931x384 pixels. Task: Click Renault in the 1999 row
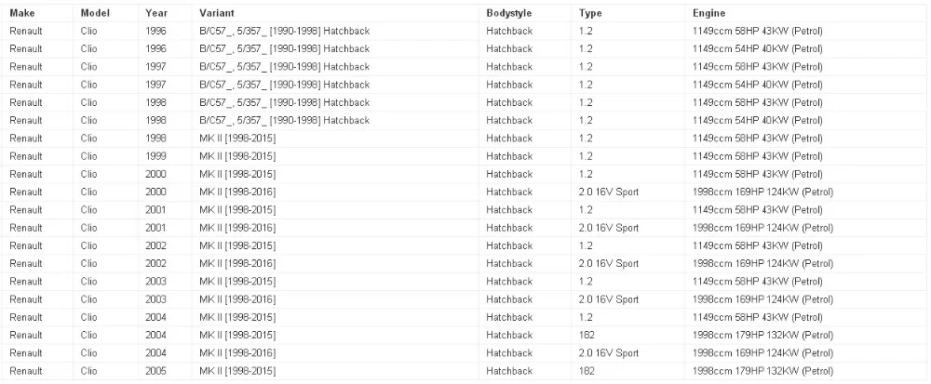pos(26,156)
